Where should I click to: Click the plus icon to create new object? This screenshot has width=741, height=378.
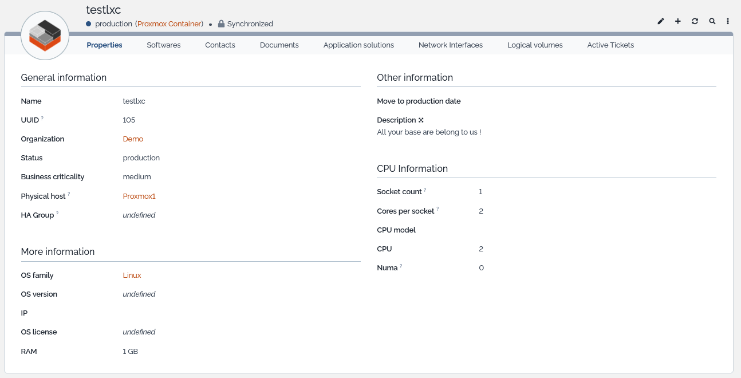click(678, 21)
